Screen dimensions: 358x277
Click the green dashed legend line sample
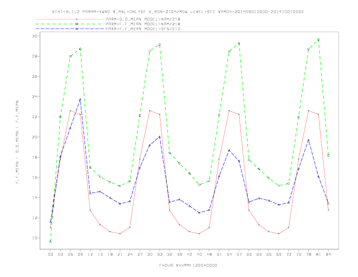point(70,24)
